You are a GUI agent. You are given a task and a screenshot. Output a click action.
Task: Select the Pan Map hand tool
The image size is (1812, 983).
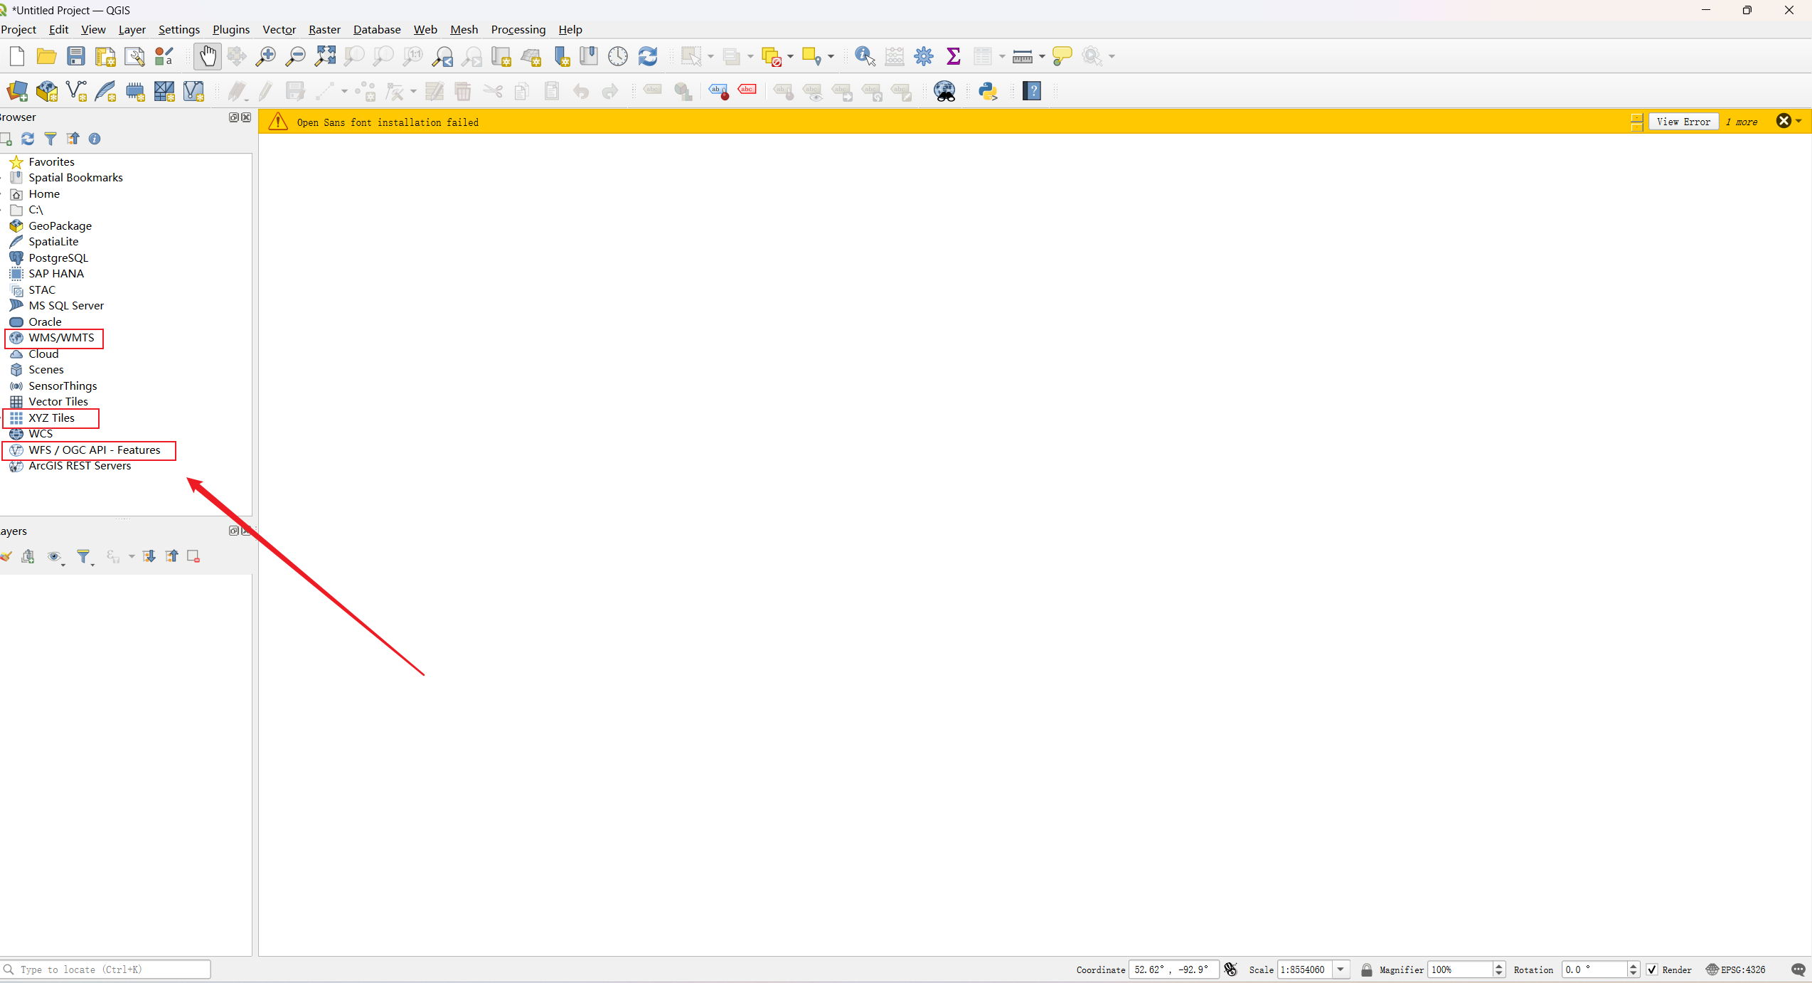coord(207,56)
